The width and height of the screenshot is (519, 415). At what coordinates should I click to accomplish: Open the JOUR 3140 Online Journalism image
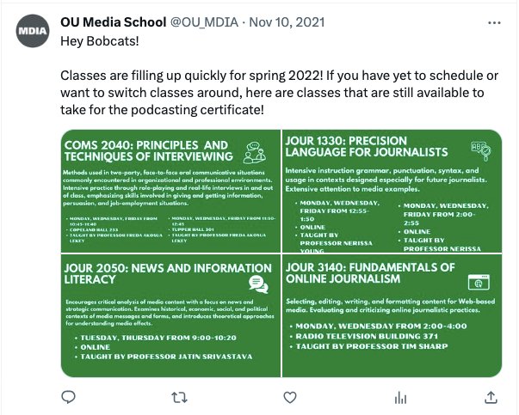tap(392, 315)
